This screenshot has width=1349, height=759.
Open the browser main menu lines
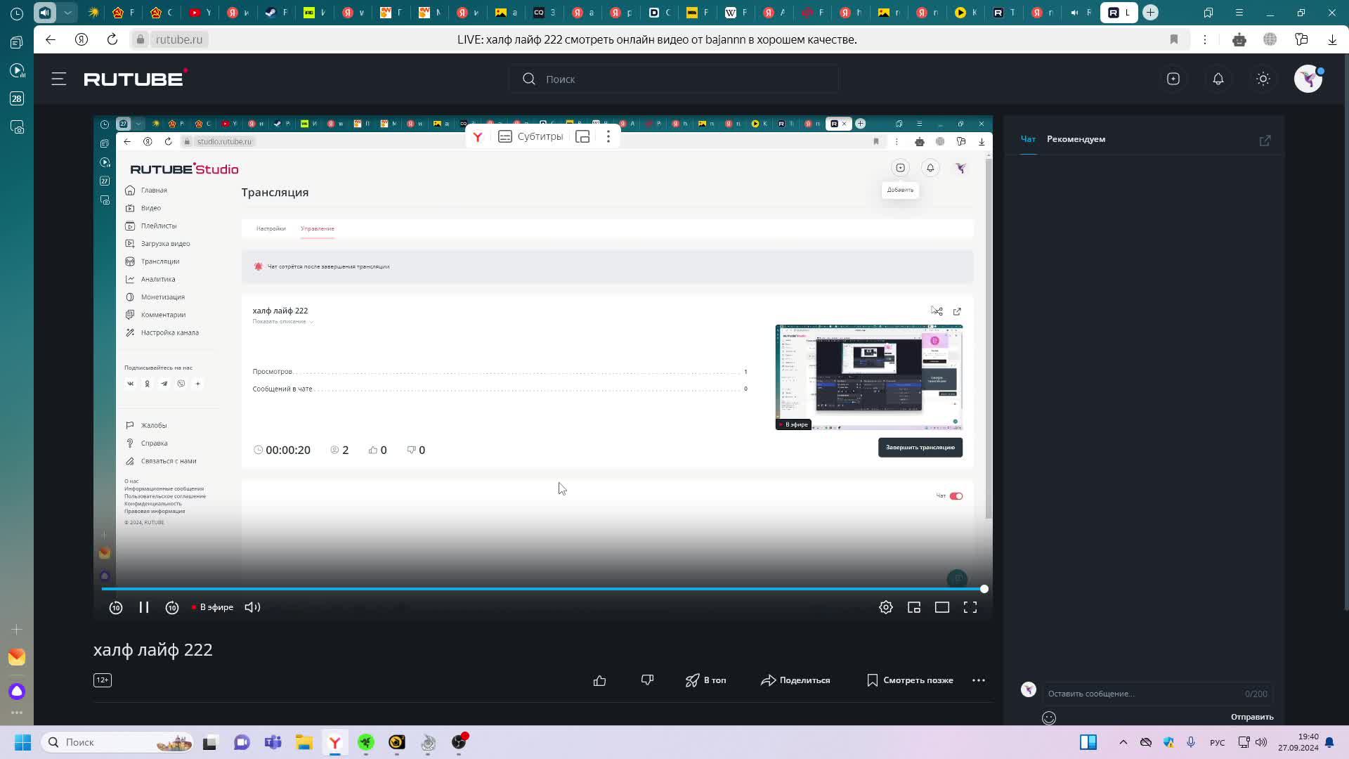pyautogui.click(x=1239, y=13)
